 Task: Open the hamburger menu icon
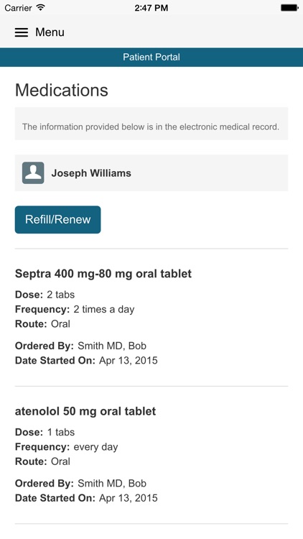[x=22, y=32]
